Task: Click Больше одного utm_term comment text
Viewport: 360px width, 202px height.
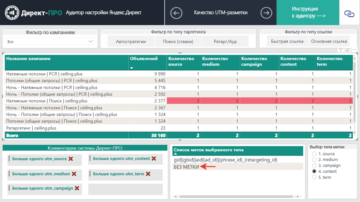Action: tap(118, 174)
